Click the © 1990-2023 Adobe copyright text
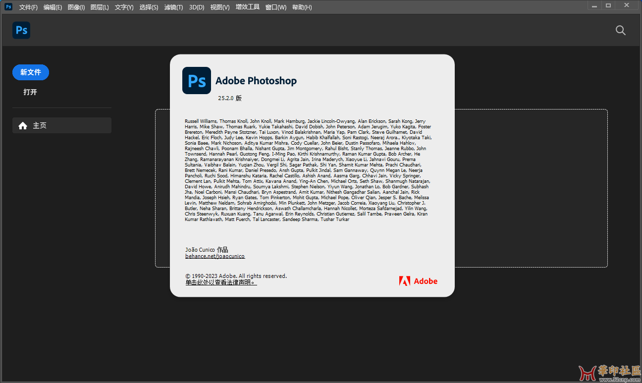Viewport: 642px width, 383px height. coord(236,276)
